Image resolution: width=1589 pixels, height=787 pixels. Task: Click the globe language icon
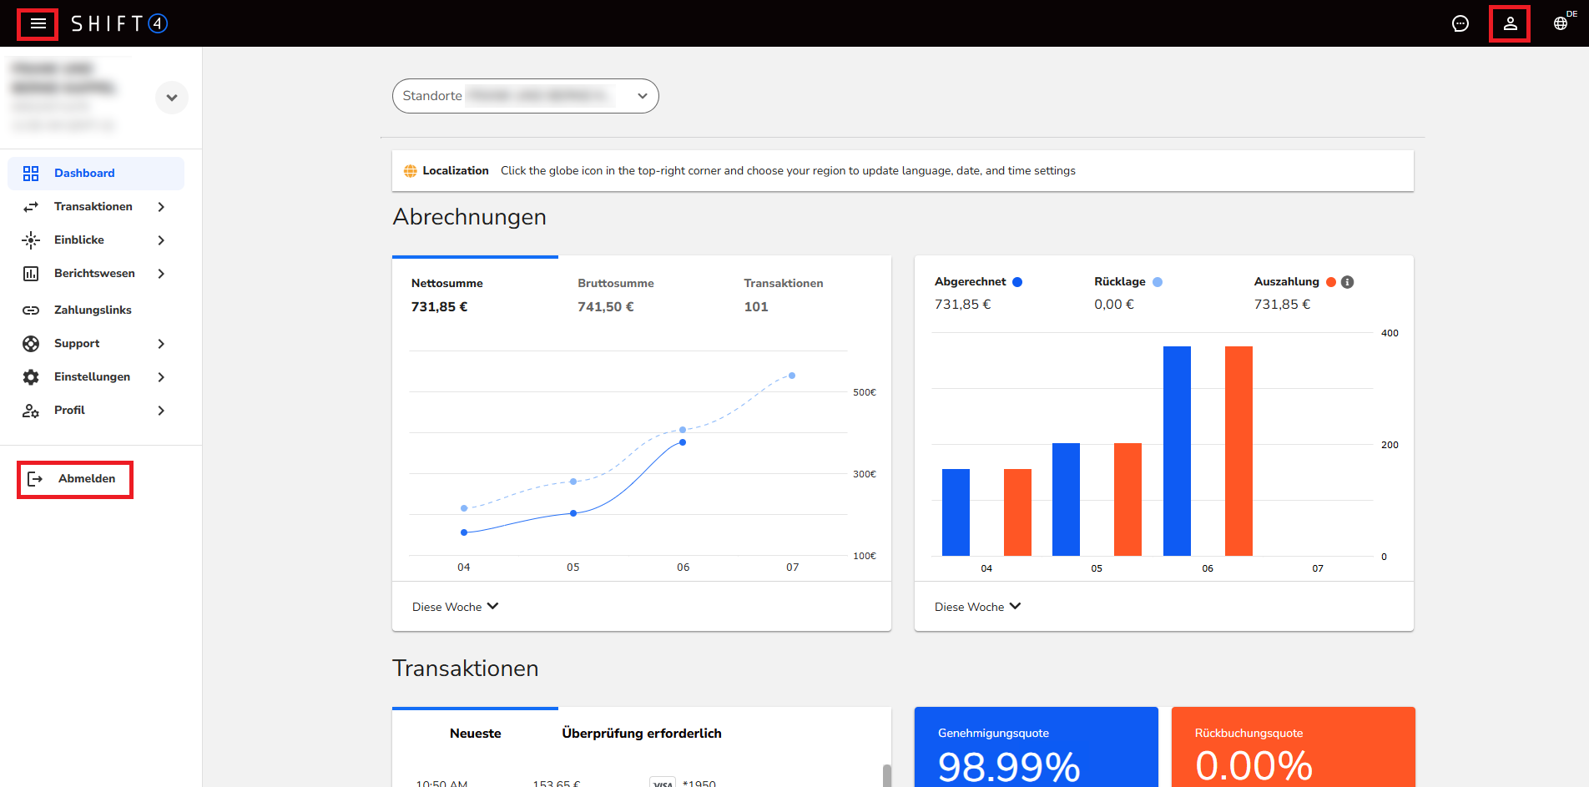tap(1561, 23)
